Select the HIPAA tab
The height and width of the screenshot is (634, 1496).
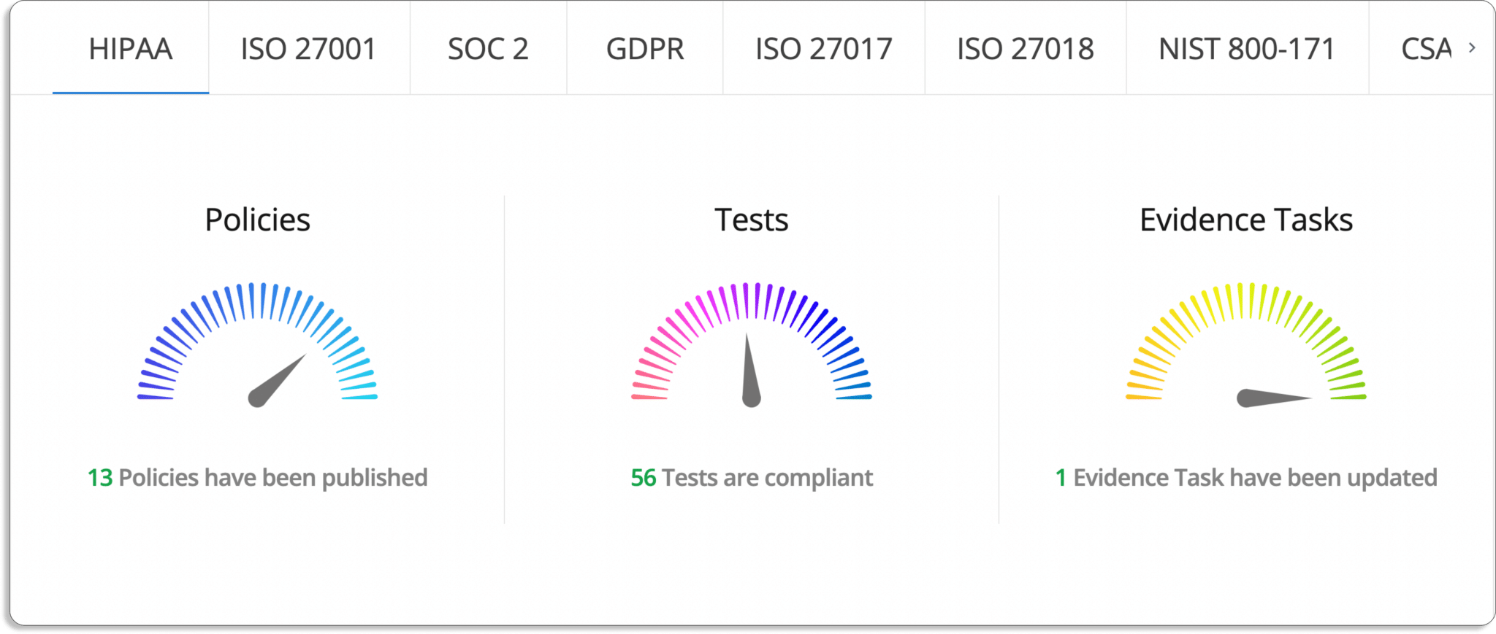click(131, 49)
